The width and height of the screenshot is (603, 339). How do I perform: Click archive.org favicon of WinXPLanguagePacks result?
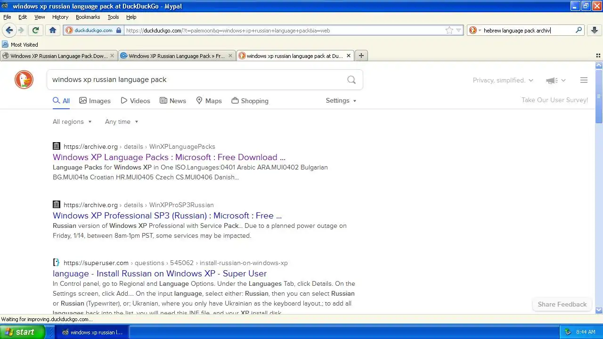coord(57,146)
